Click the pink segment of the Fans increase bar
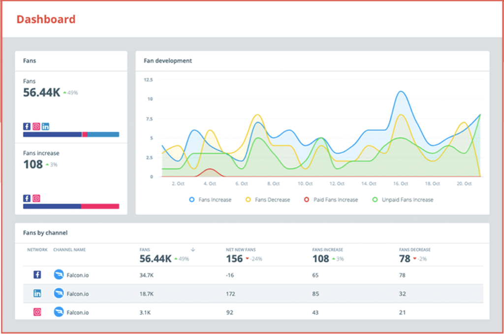The height and width of the screenshot is (334, 504). tap(100, 206)
